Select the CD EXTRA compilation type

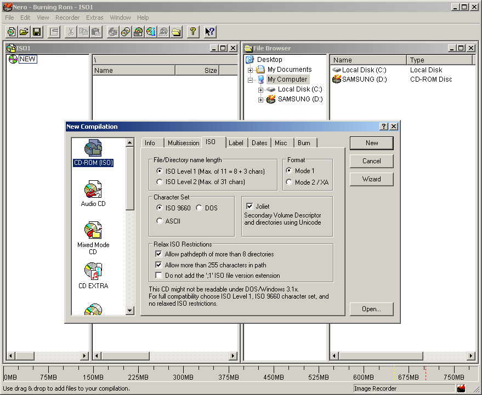pyautogui.click(x=93, y=276)
